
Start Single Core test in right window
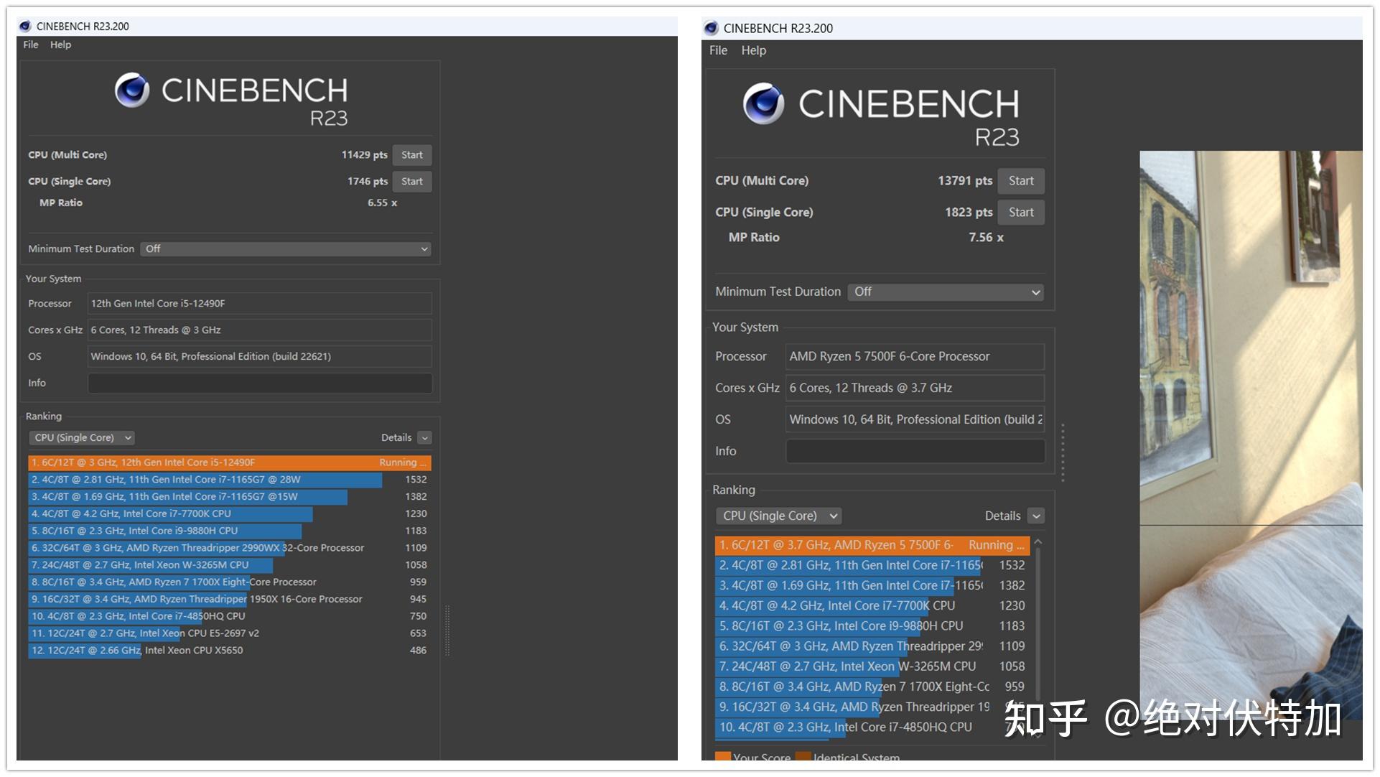1021,213
